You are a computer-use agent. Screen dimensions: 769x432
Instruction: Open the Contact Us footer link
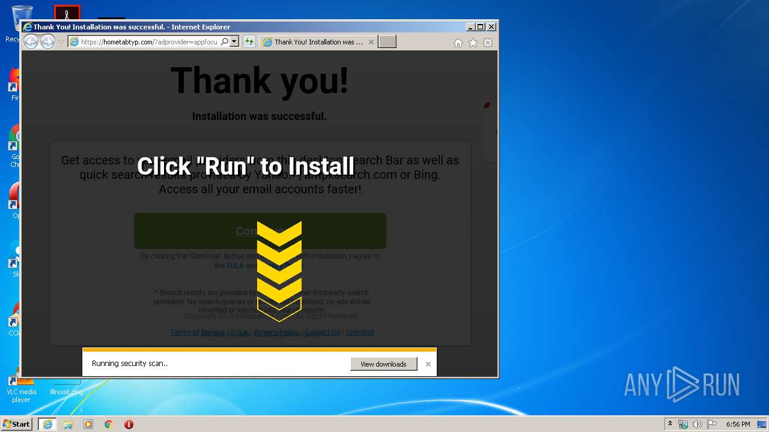click(322, 332)
